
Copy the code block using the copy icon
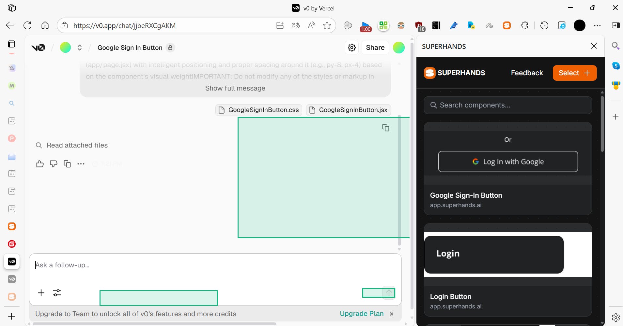coord(386,128)
